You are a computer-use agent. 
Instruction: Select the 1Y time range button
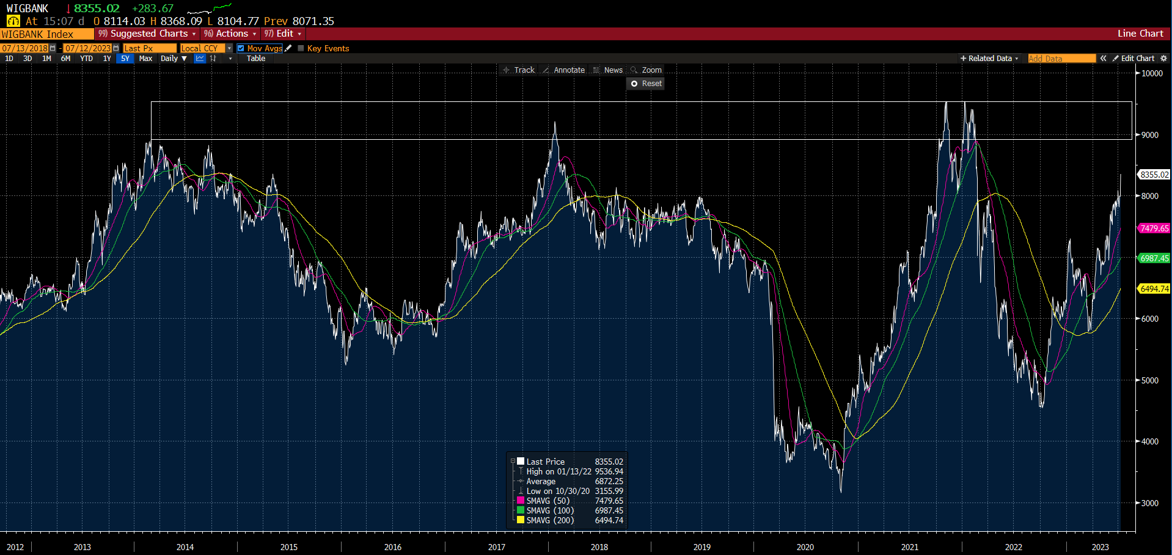point(107,59)
